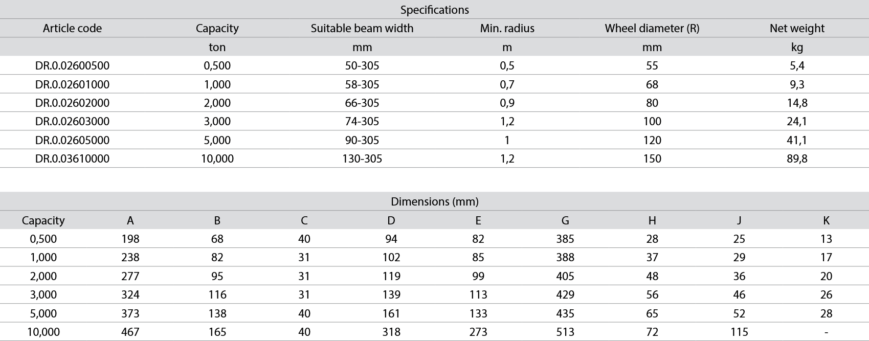
Task: Select article code DR.0.02603000
Action: coord(72,122)
